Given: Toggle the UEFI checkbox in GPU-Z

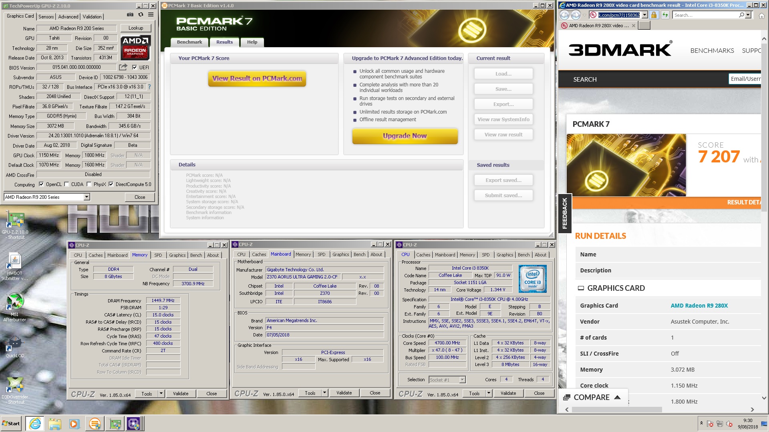Looking at the screenshot, I should coord(135,67).
